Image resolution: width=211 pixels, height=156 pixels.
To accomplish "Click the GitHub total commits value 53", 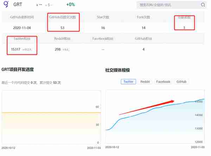I will [x=63, y=28].
